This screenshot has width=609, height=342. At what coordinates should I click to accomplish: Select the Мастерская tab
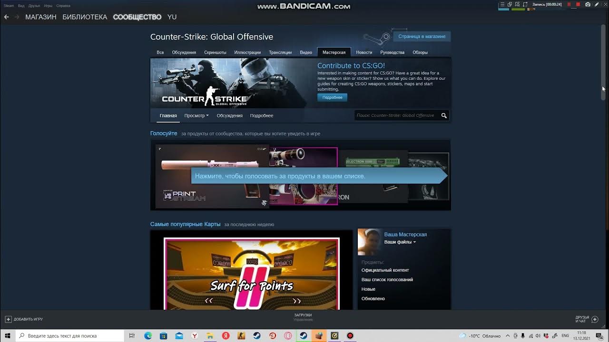[334, 52]
